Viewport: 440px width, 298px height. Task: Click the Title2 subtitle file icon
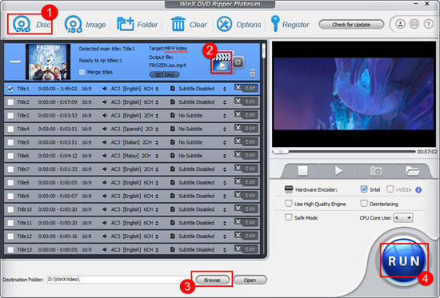click(x=173, y=102)
